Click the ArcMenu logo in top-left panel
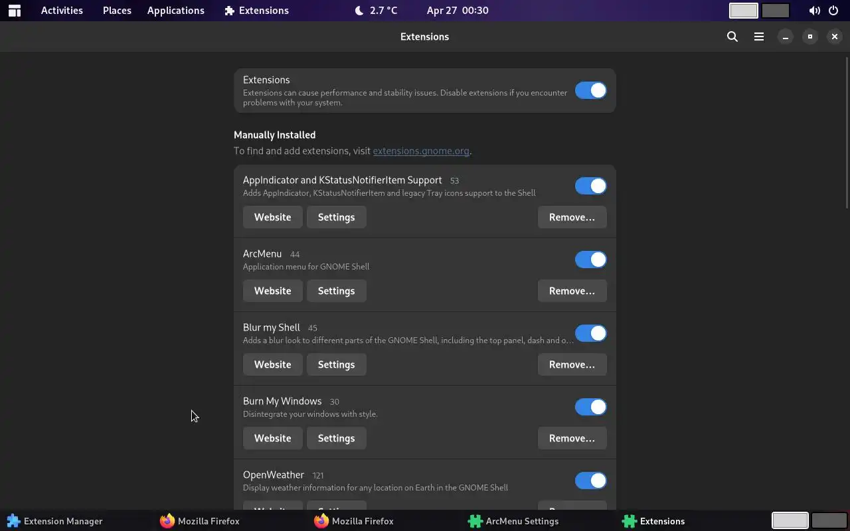 tap(15, 11)
